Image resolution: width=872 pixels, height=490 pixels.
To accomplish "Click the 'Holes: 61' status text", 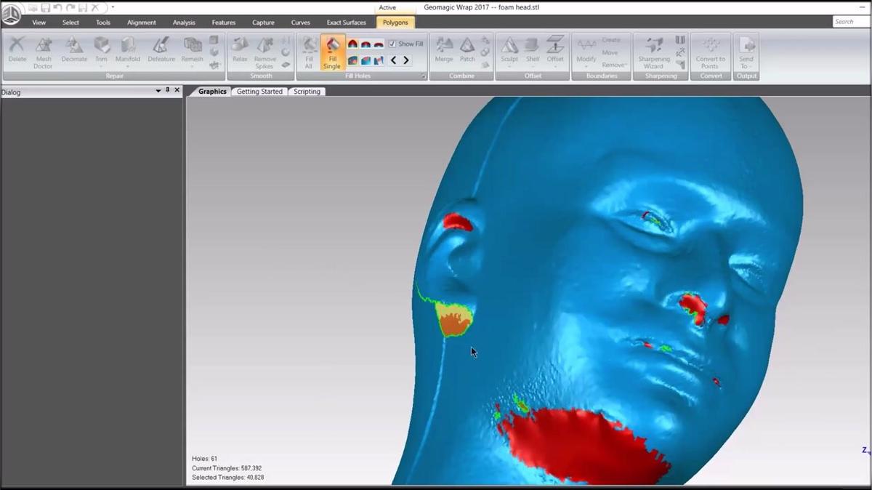I will click(x=204, y=459).
